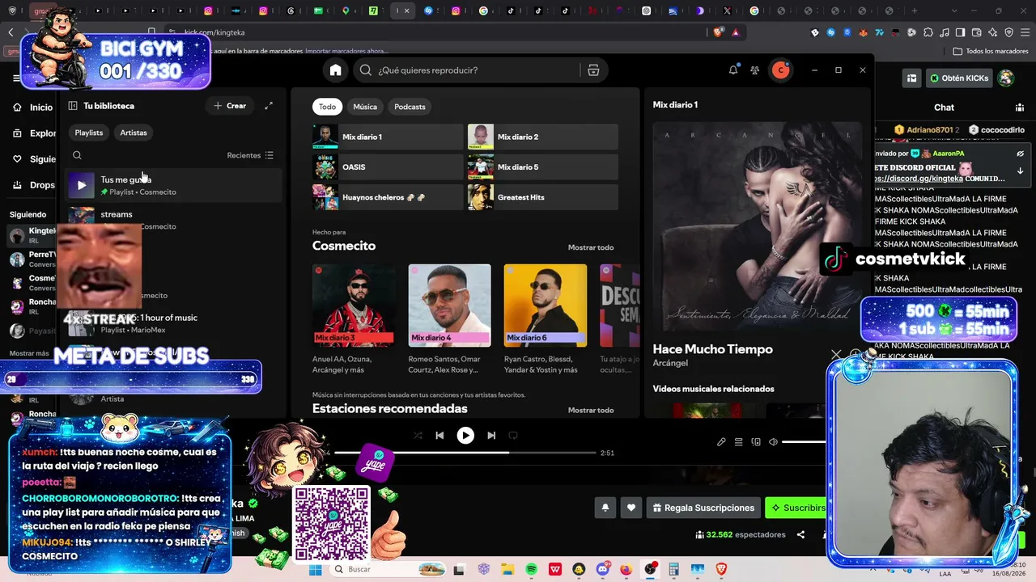Open the lyrics microphone icon
Screen dimensions: 1036x582
point(721,442)
